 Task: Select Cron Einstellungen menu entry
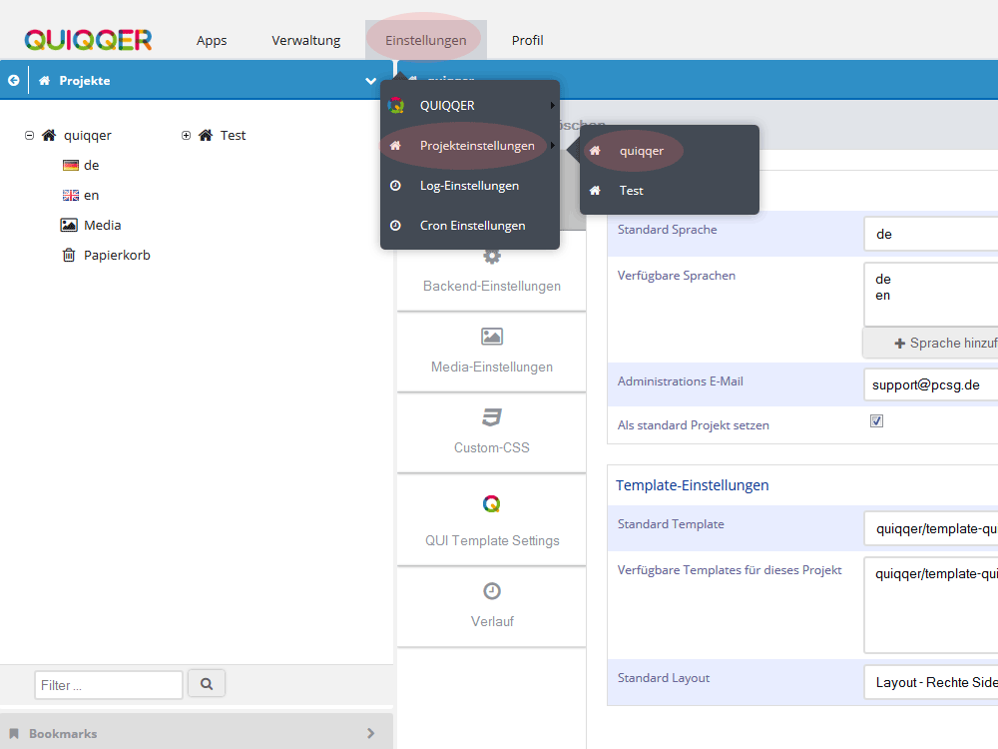(x=470, y=226)
